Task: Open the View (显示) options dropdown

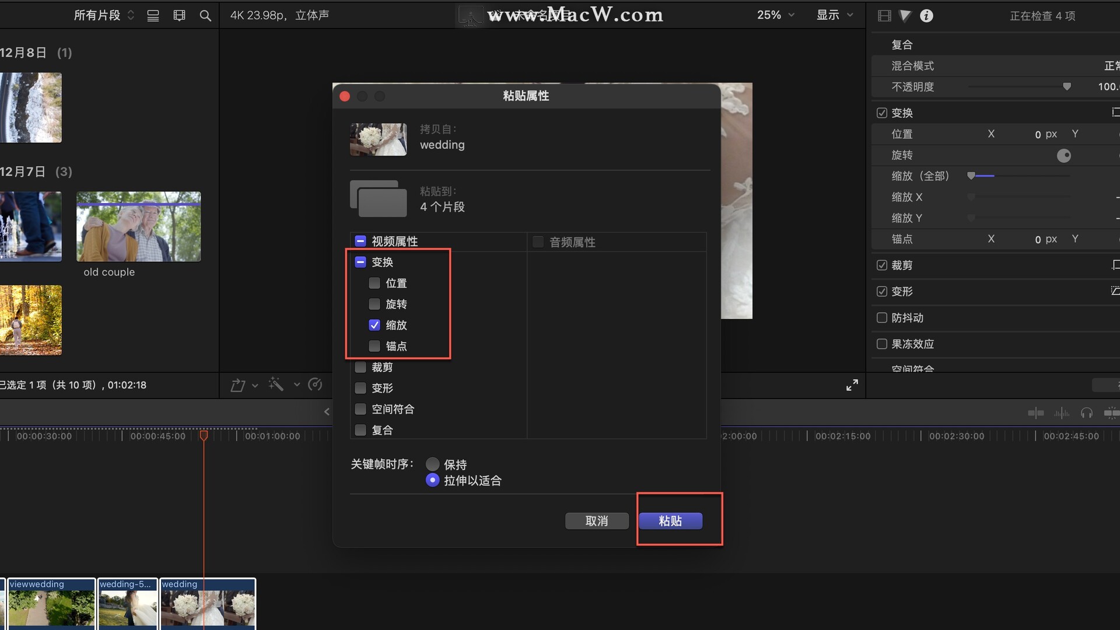Action: coord(835,15)
